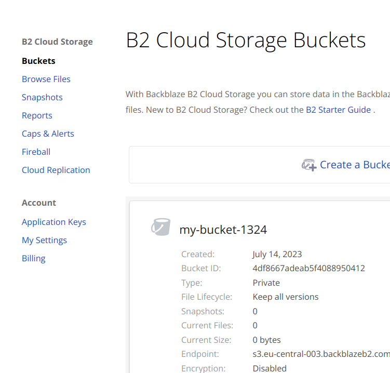Open Caps & Alerts settings

(48, 134)
